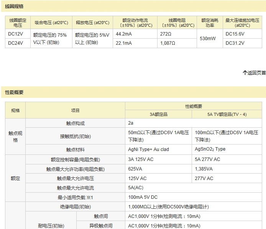Image resolution: width=266 pixels, height=229 pixels.
Task: Select the AgSnO2 Type material cell
Action: coord(210,149)
